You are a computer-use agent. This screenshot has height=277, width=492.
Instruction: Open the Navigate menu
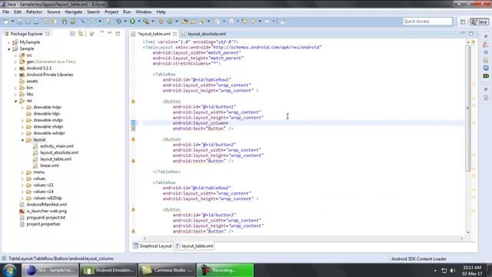(74, 12)
